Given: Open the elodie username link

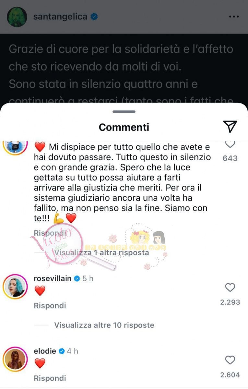Looking at the screenshot, I should [45, 351].
